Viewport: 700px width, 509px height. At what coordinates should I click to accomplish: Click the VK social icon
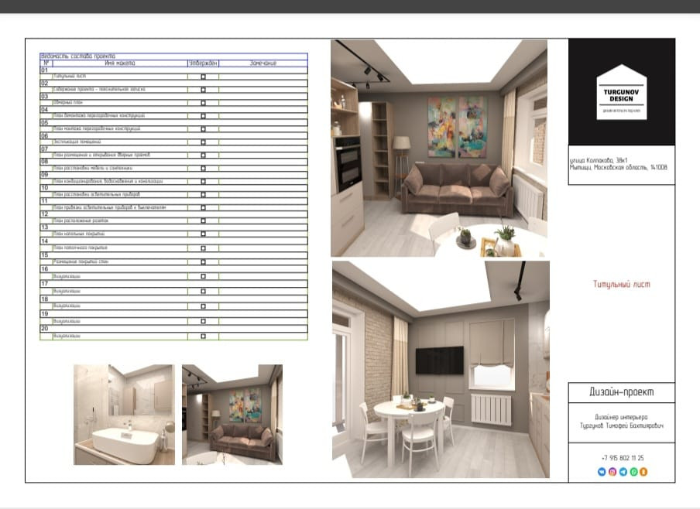coord(602,472)
